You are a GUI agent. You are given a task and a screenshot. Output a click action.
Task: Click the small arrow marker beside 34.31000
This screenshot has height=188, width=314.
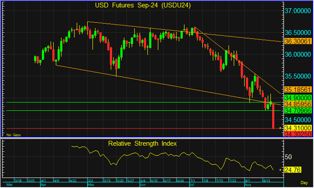coord(281,129)
